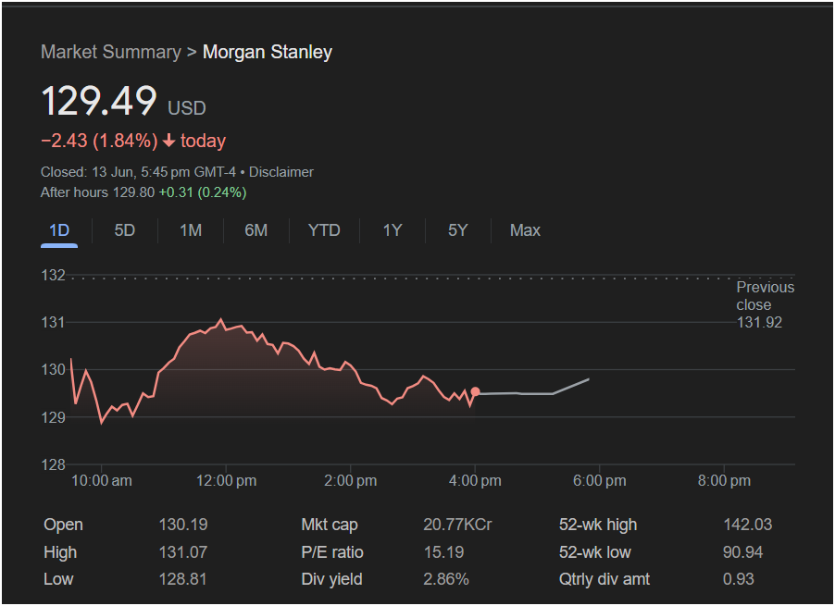Image resolution: width=835 pixels, height=606 pixels.
Task: Click the Mkt cap label
Action: 330,525
